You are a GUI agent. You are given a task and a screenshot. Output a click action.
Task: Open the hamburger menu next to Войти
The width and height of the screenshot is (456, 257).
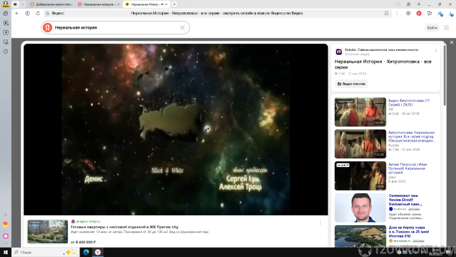(446, 27)
